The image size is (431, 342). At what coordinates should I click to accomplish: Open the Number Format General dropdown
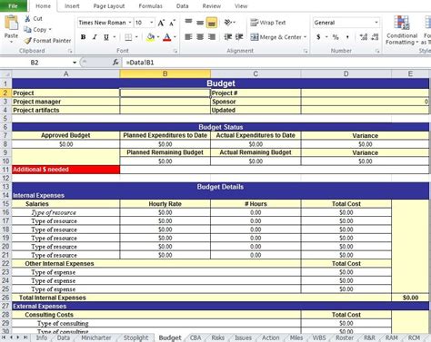point(376,23)
